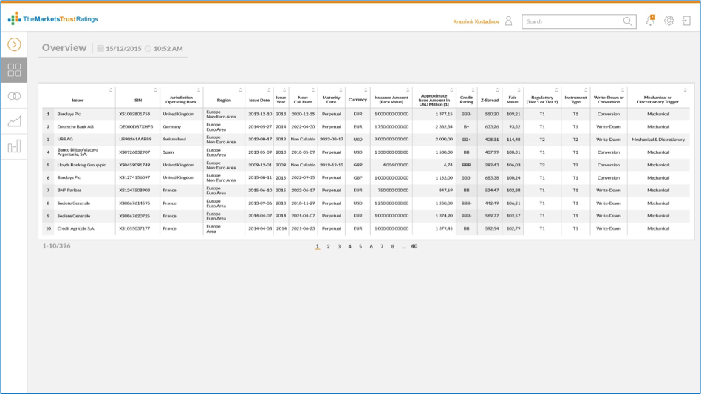Sort by Region column arrows
701x394 pixels.
coord(241,90)
